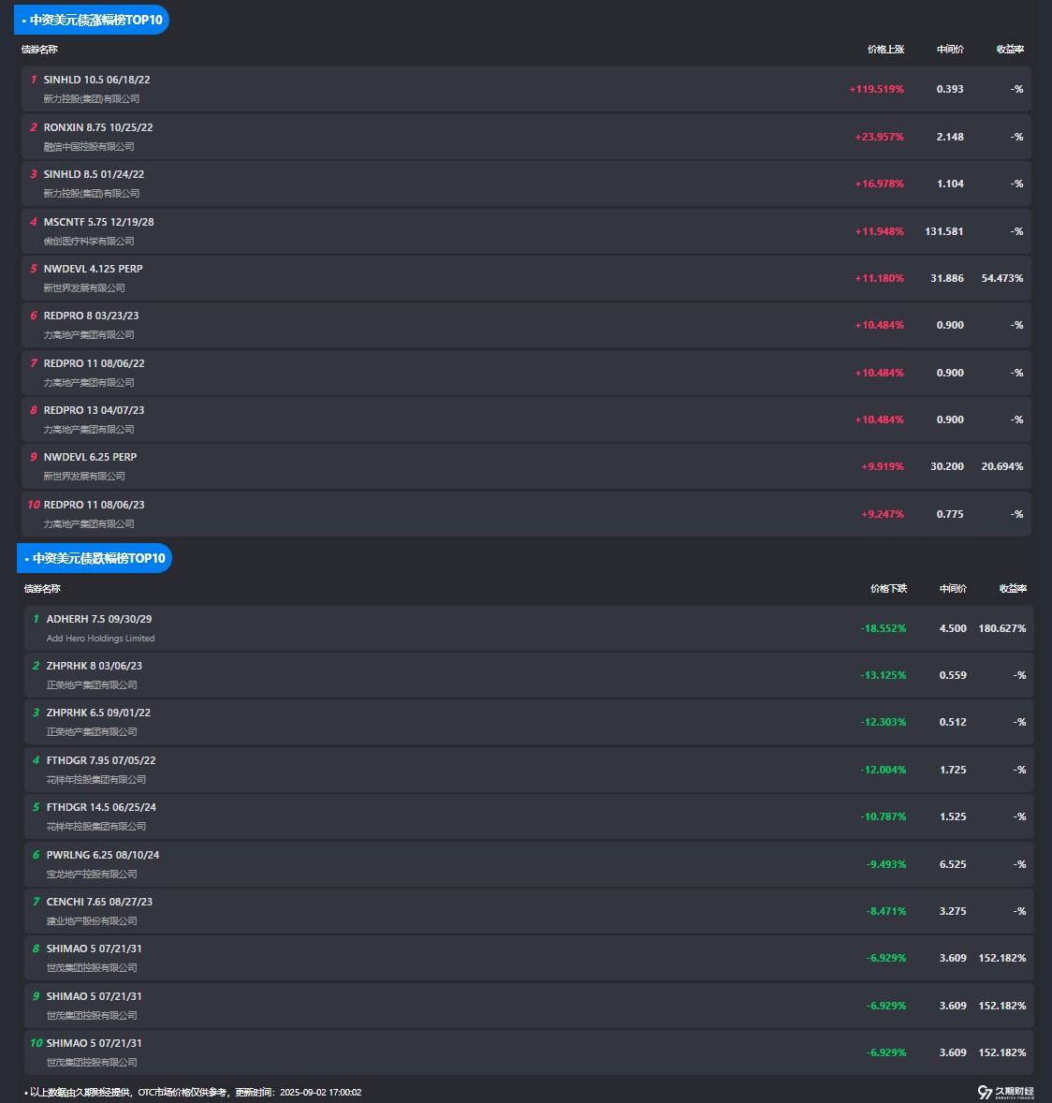Click the +16.978% price gain value

pyautogui.click(x=879, y=184)
